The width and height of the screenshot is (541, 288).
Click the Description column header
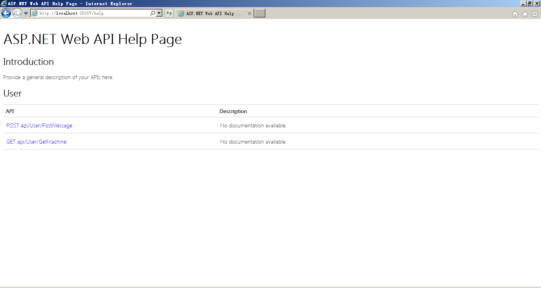[233, 111]
